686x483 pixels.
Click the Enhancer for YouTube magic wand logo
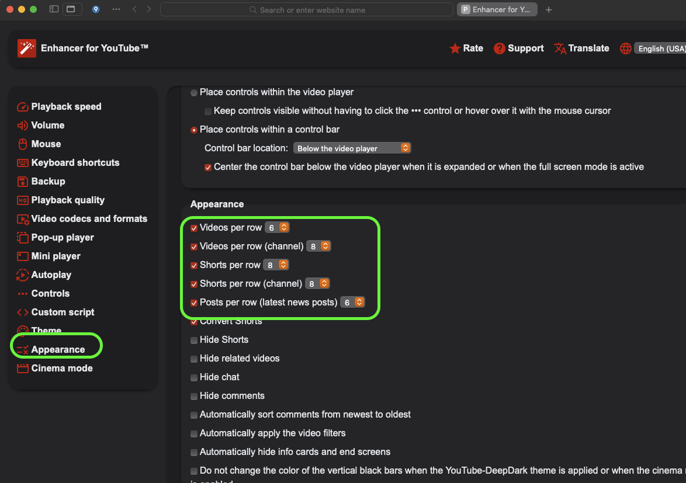pyautogui.click(x=27, y=48)
